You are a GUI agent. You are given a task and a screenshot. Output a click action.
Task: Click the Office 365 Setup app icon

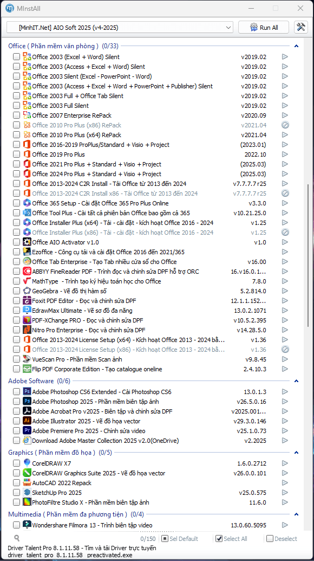pyautogui.click(x=27, y=203)
